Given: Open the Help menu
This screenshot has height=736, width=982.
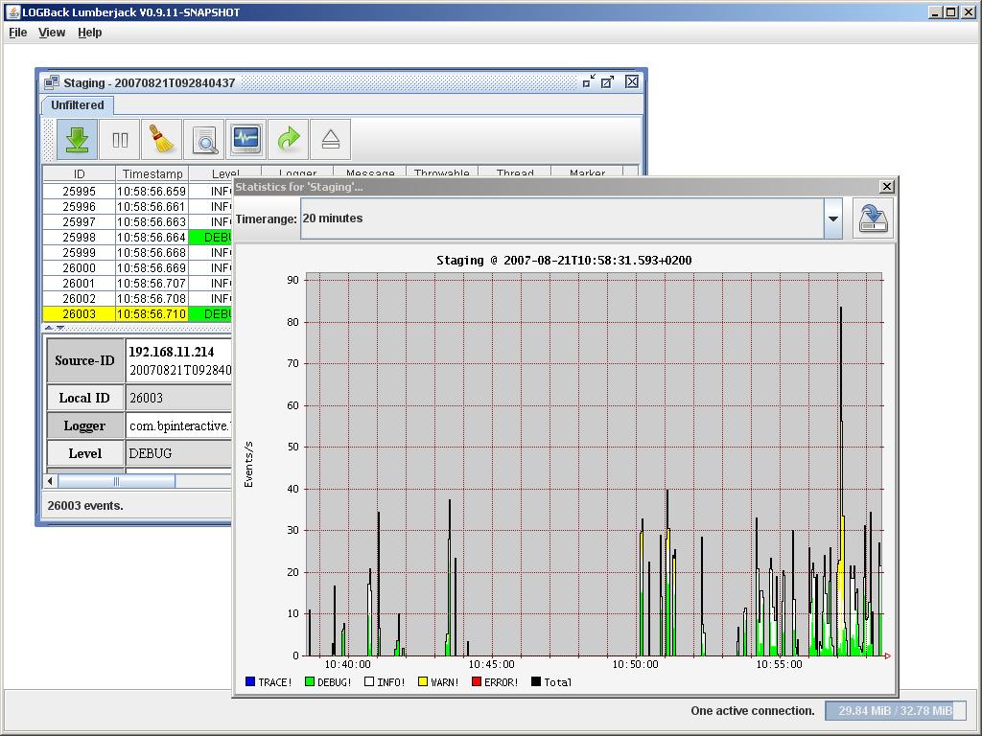Looking at the screenshot, I should click(x=89, y=32).
